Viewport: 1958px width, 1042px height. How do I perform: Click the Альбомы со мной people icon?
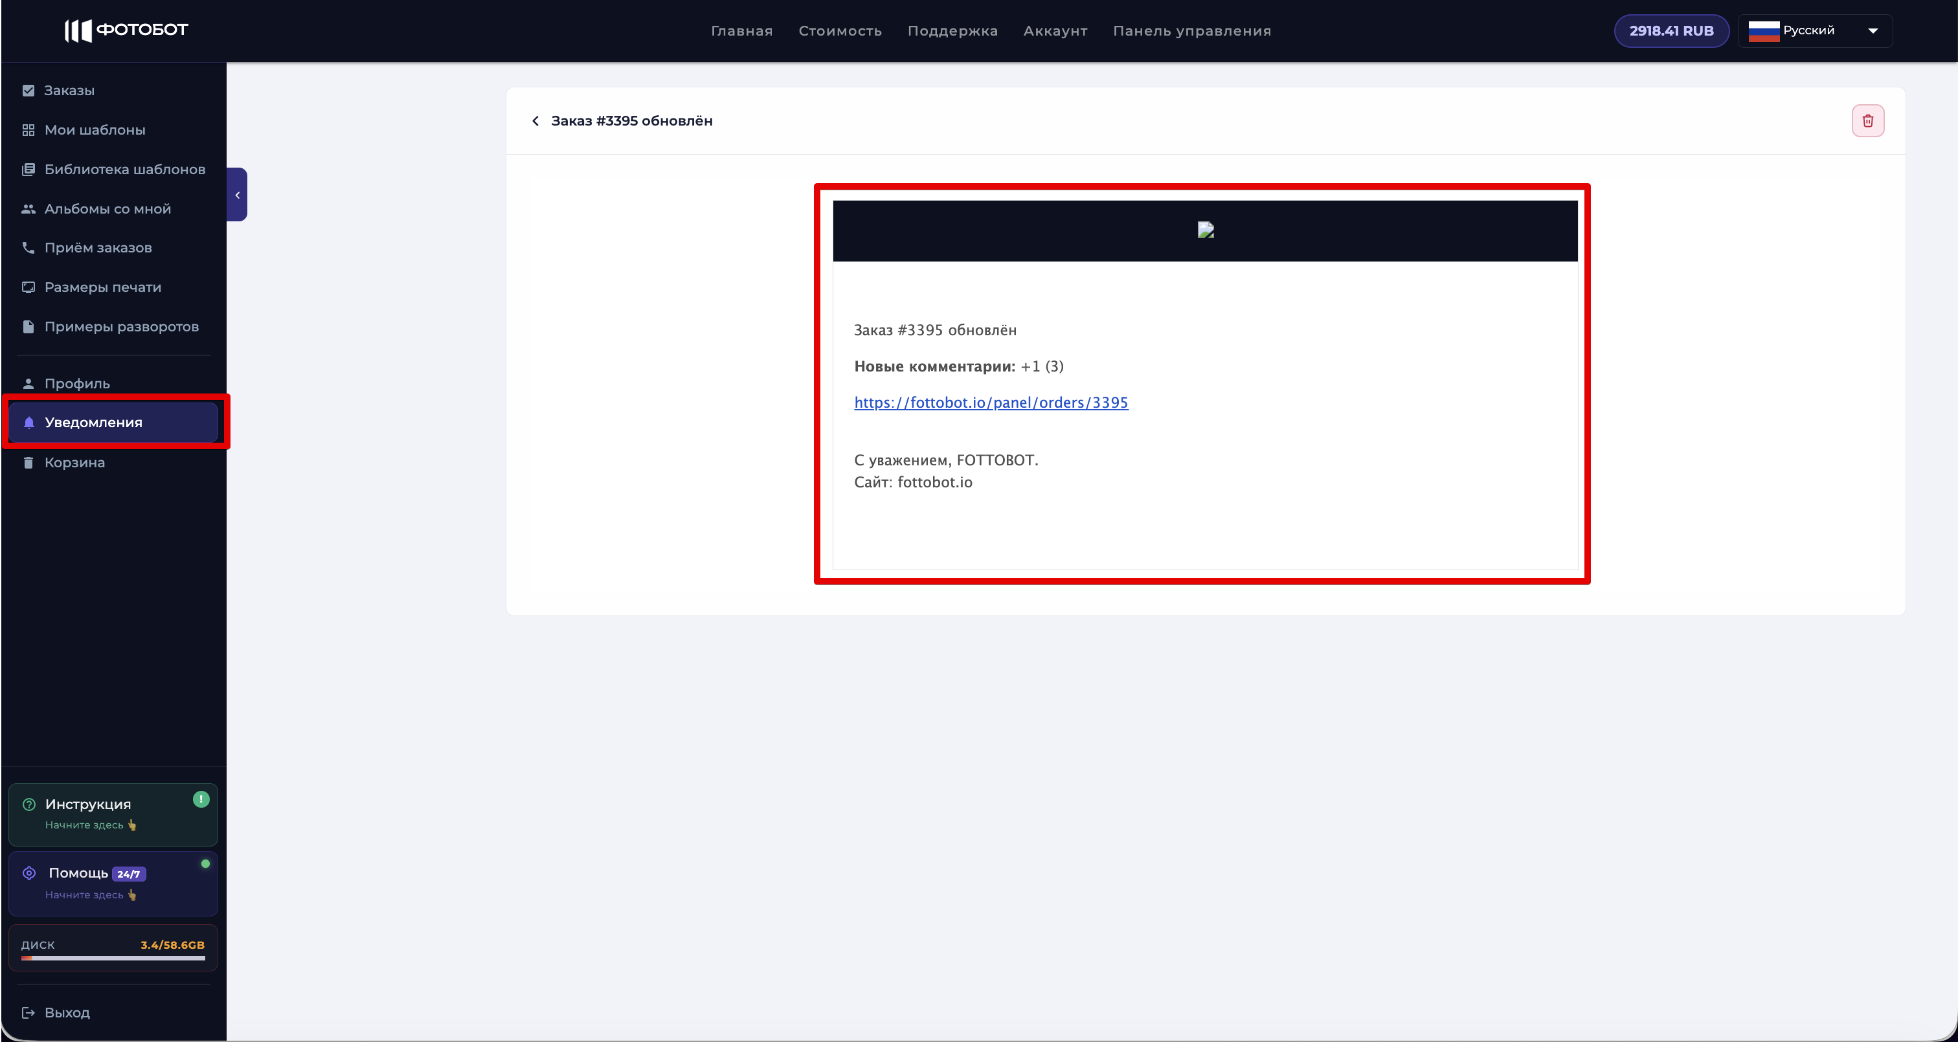[29, 209]
